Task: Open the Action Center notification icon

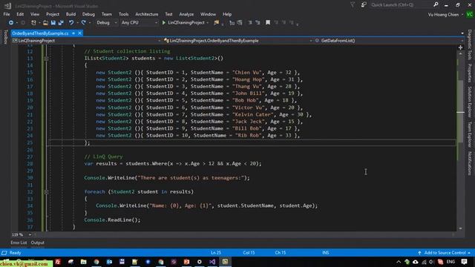Action: 464,262
